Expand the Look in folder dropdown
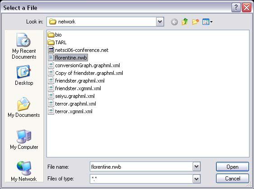Viewport: 254px width, 189px height. point(160,22)
